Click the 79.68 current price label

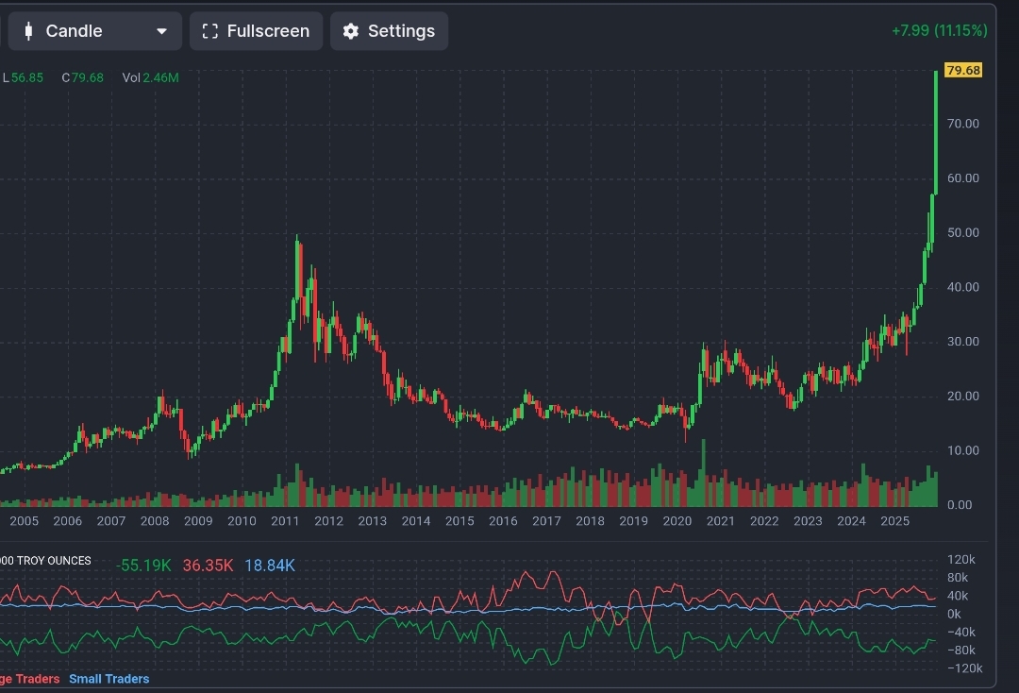point(963,70)
